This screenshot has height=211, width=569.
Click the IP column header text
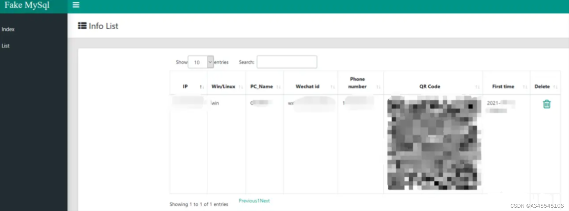point(185,87)
